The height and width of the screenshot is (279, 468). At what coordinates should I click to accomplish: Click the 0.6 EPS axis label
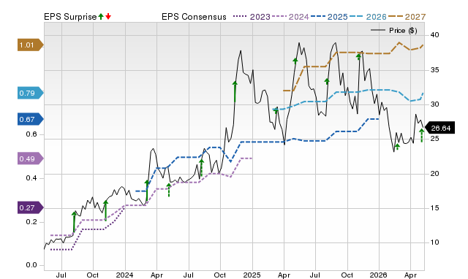coord(31,134)
